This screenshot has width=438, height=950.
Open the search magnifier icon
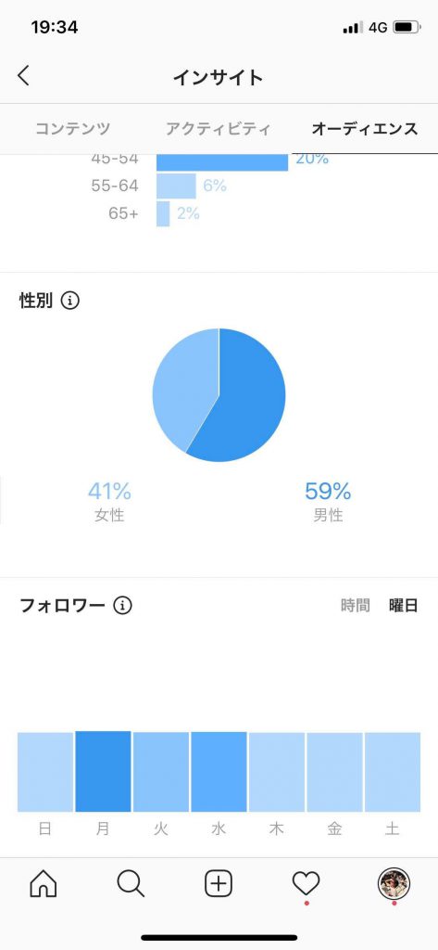click(131, 884)
